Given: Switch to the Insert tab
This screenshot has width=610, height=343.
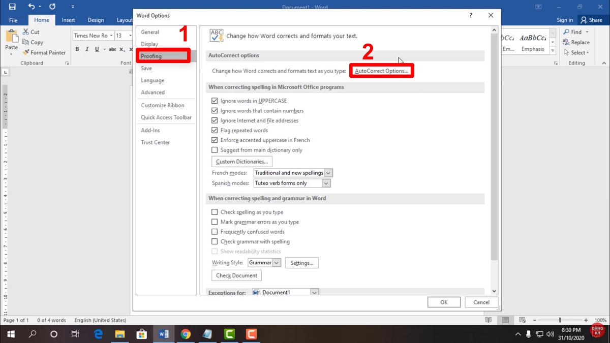Looking at the screenshot, I should click(x=68, y=20).
